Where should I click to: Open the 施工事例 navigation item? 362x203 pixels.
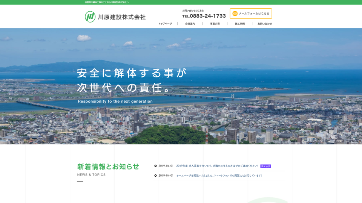pos(240,24)
